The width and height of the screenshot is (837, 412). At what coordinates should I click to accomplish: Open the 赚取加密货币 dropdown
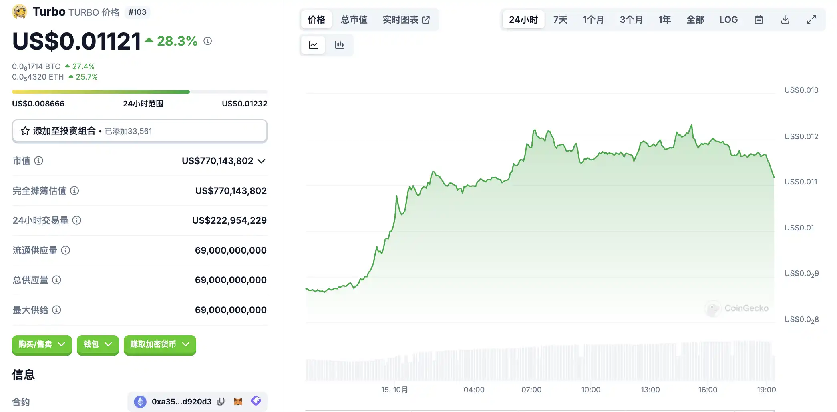[x=160, y=344]
